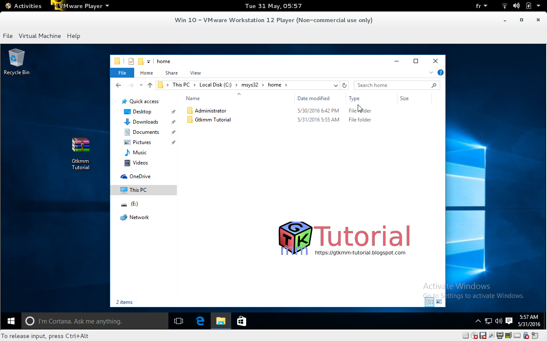Switch to the View ribbon tab
Screen dimensions: 547x341
pyautogui.click(x=195, y=73)
